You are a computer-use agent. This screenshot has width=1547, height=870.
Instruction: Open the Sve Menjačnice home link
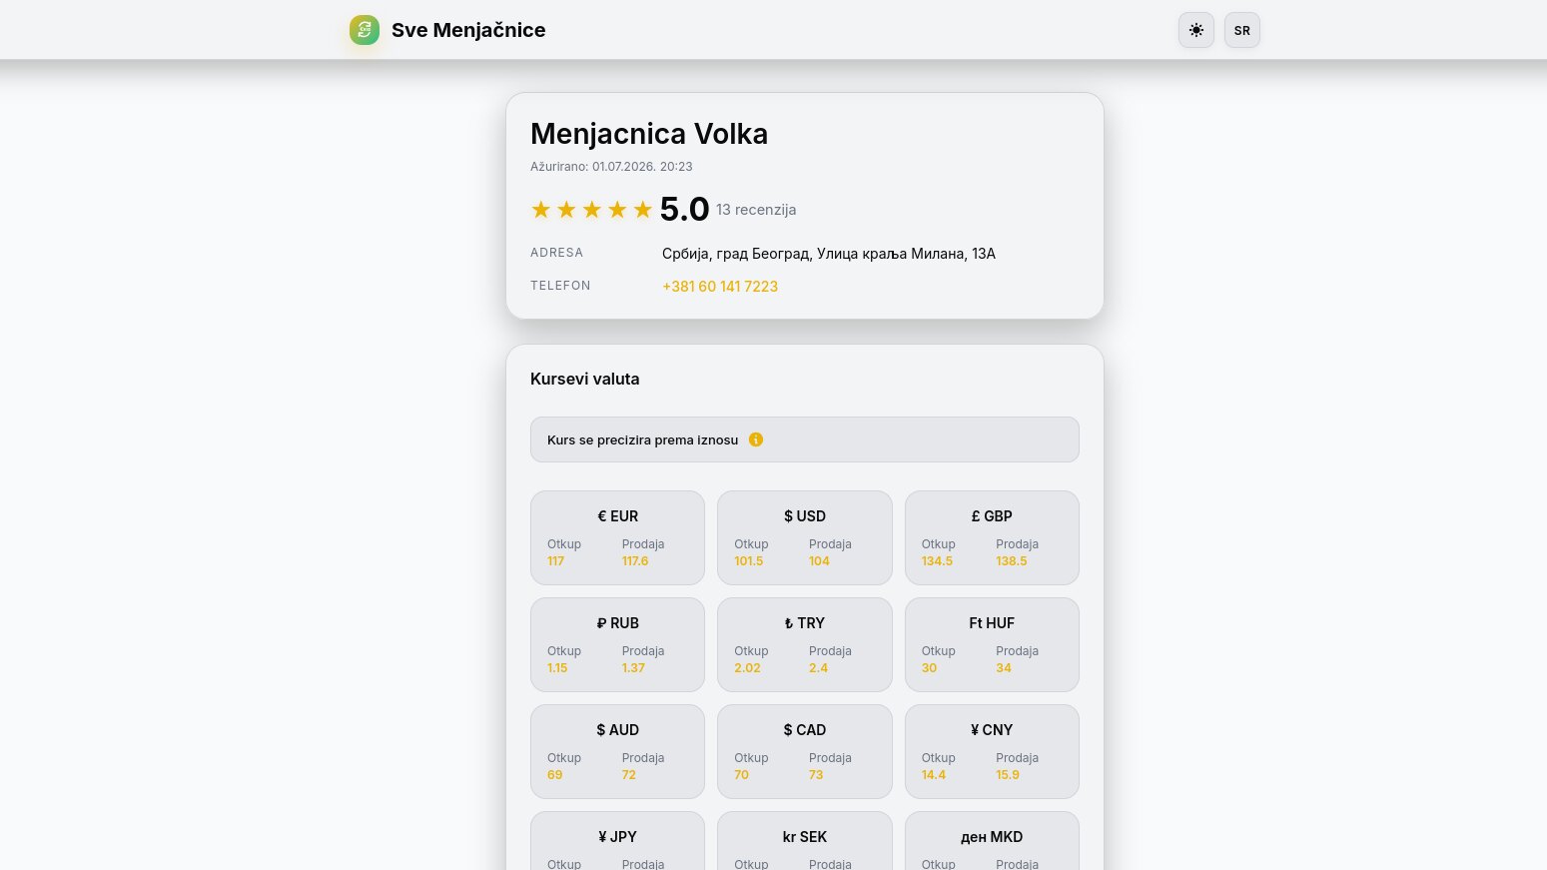coord(447,30)
